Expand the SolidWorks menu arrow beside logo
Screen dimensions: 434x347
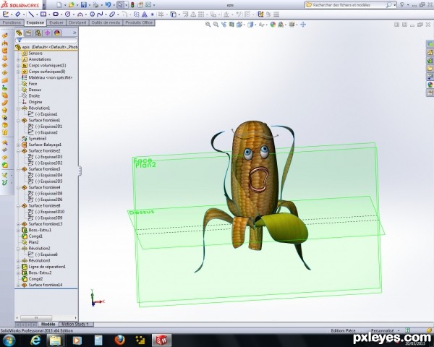pos(44,5)
